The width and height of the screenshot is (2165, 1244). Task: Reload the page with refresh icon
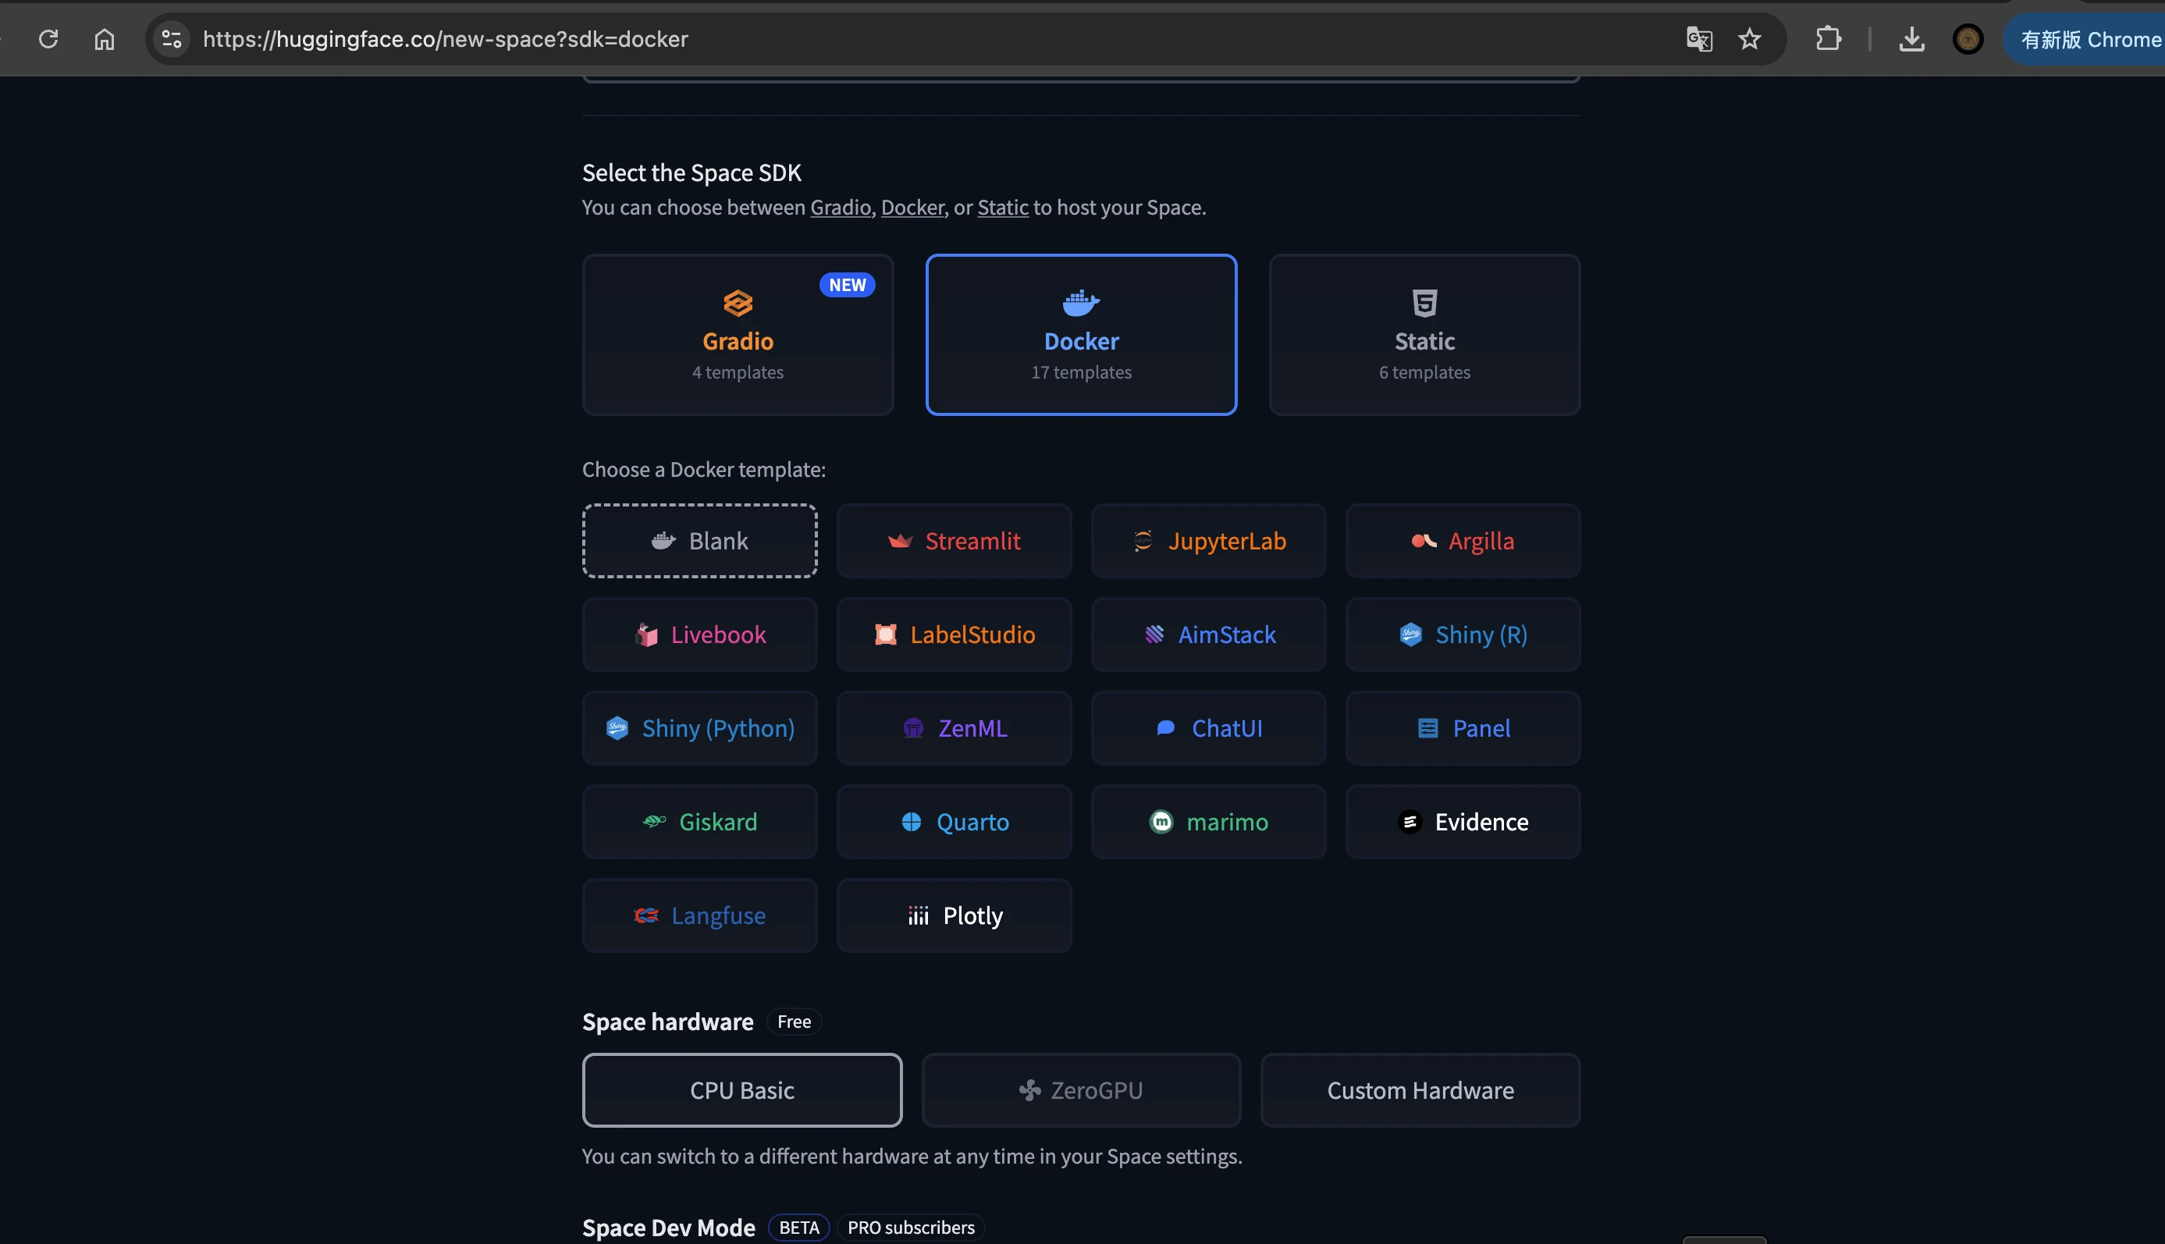click(48, 39)
